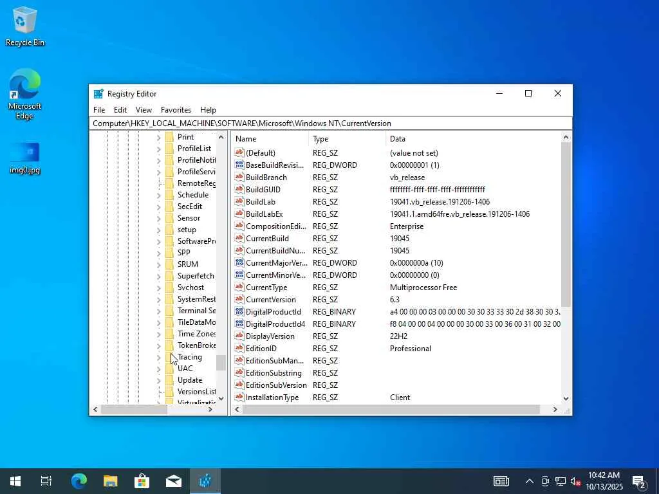659x494 pixels.
Task: Select the Microsoft Edge desktop shortcut
Action: [x=25, y=94]
